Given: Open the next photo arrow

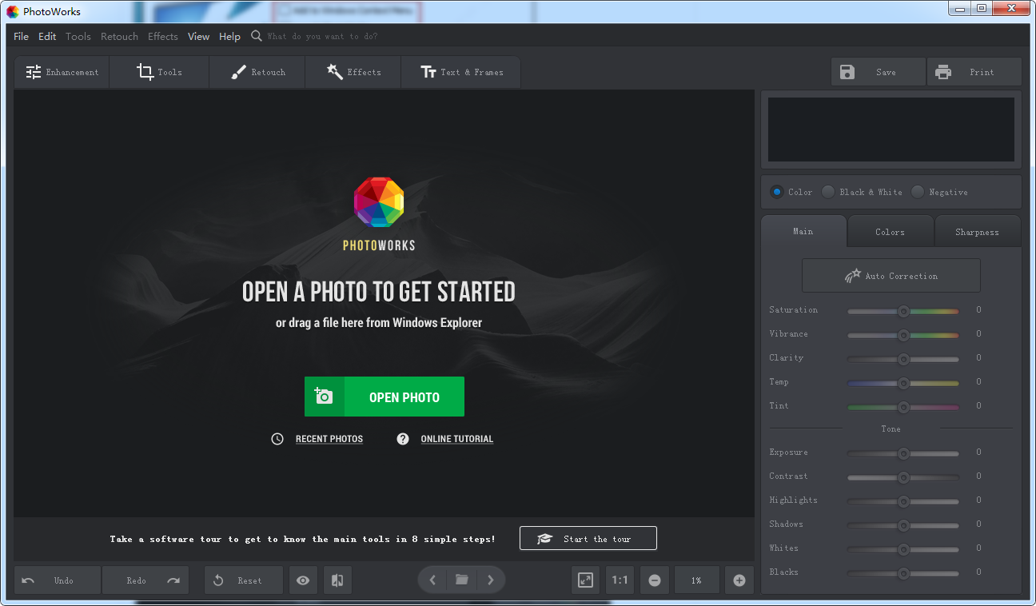Looking at the screenshot, I should click(490, 580).
